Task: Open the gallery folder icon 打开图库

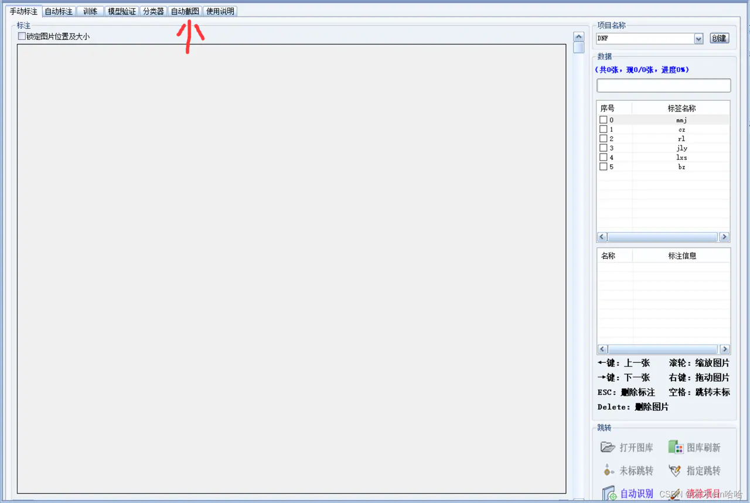Action: tap(608, 447)
